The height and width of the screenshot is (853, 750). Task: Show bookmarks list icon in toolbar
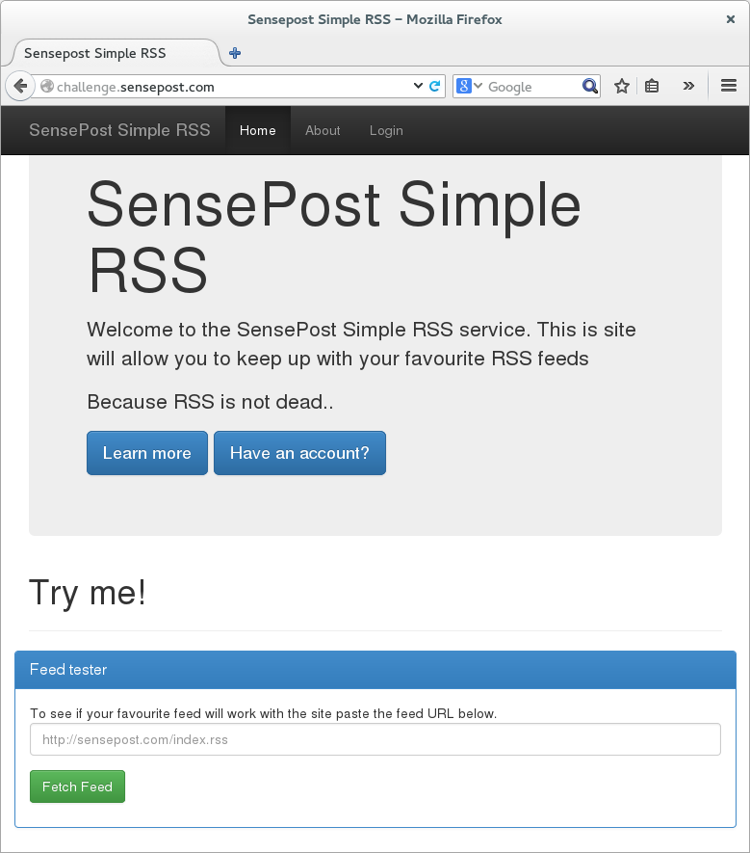click(x=652, y=87)
